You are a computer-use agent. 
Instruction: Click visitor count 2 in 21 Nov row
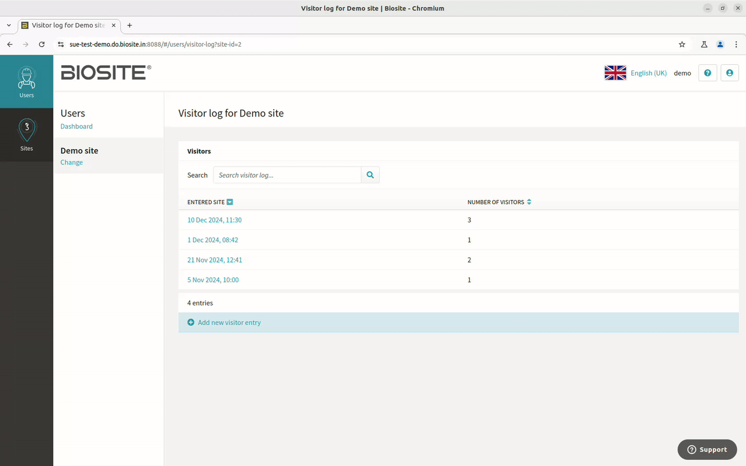point(469,260)
